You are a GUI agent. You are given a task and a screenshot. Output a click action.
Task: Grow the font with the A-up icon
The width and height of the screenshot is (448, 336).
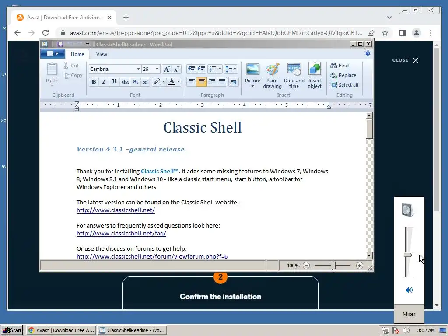coord(167,69)
